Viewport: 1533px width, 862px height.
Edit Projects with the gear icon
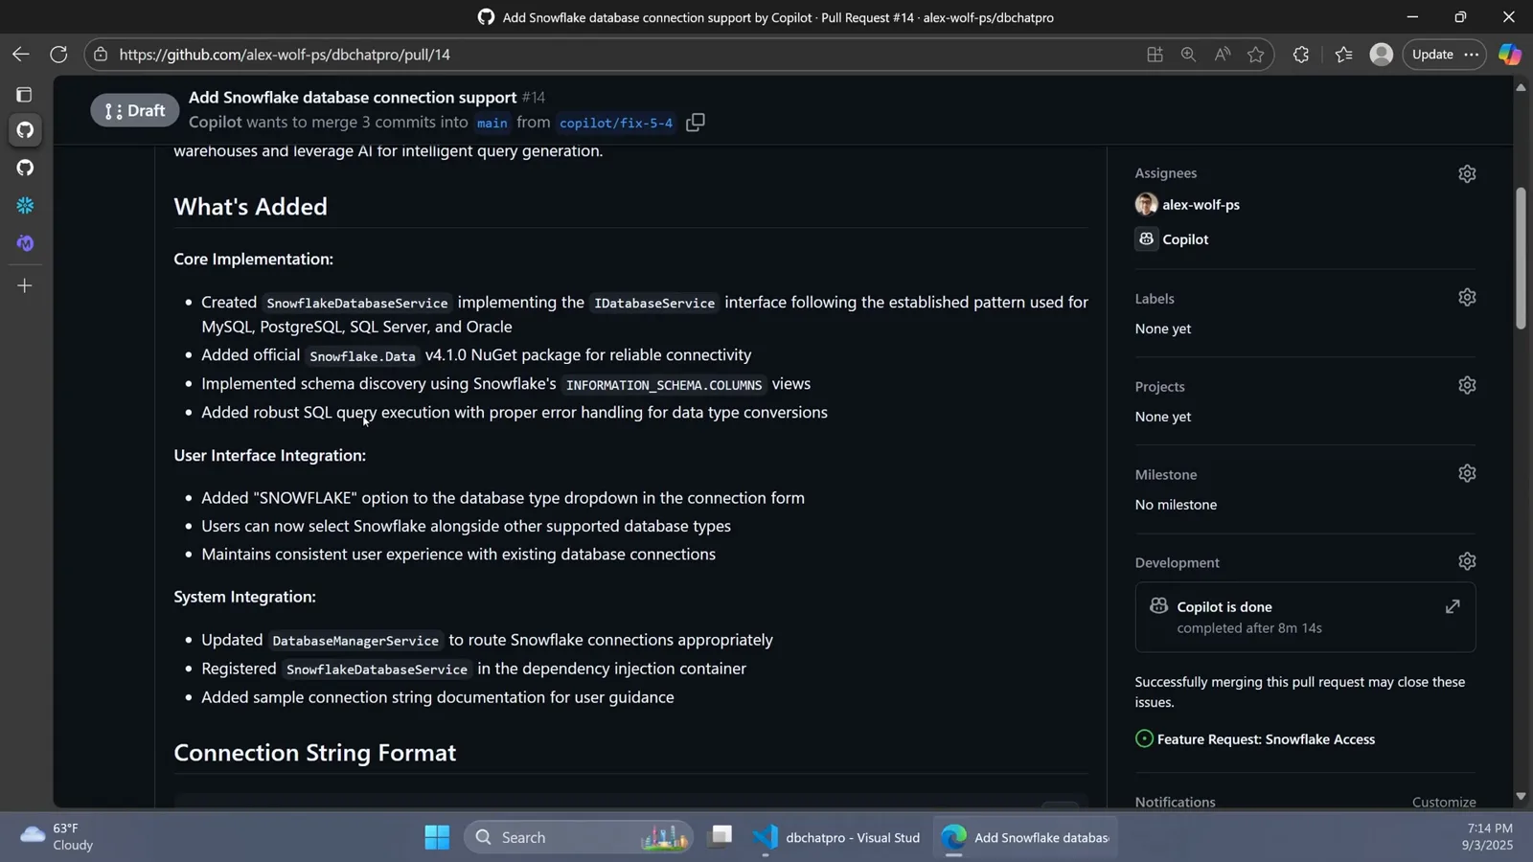pyautogui.click(x=1467, y=385)
